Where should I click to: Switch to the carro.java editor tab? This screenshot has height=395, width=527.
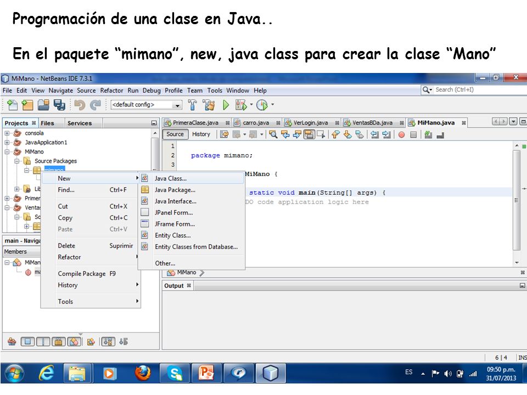click(x=256, y=123)
